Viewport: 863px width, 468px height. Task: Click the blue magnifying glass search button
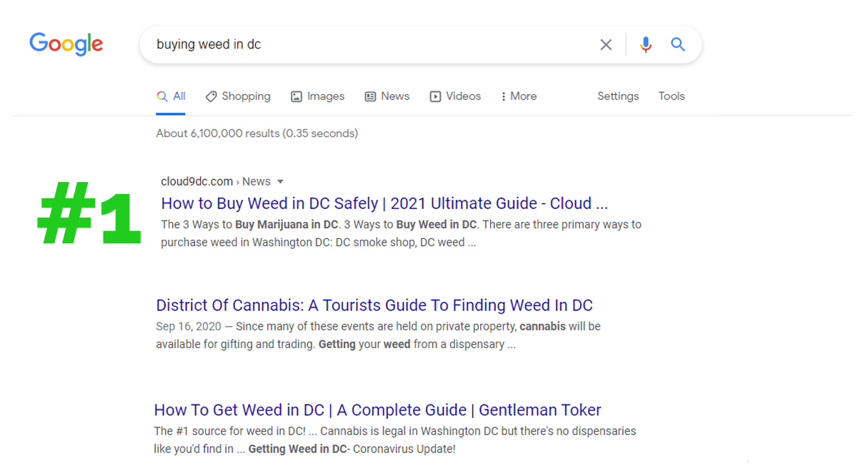pos(678,45)
